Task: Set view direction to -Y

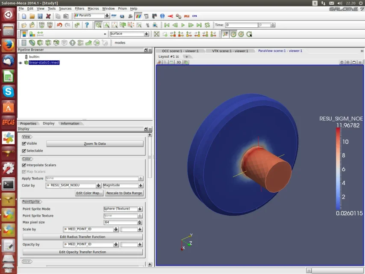Action: click(197, 34)
